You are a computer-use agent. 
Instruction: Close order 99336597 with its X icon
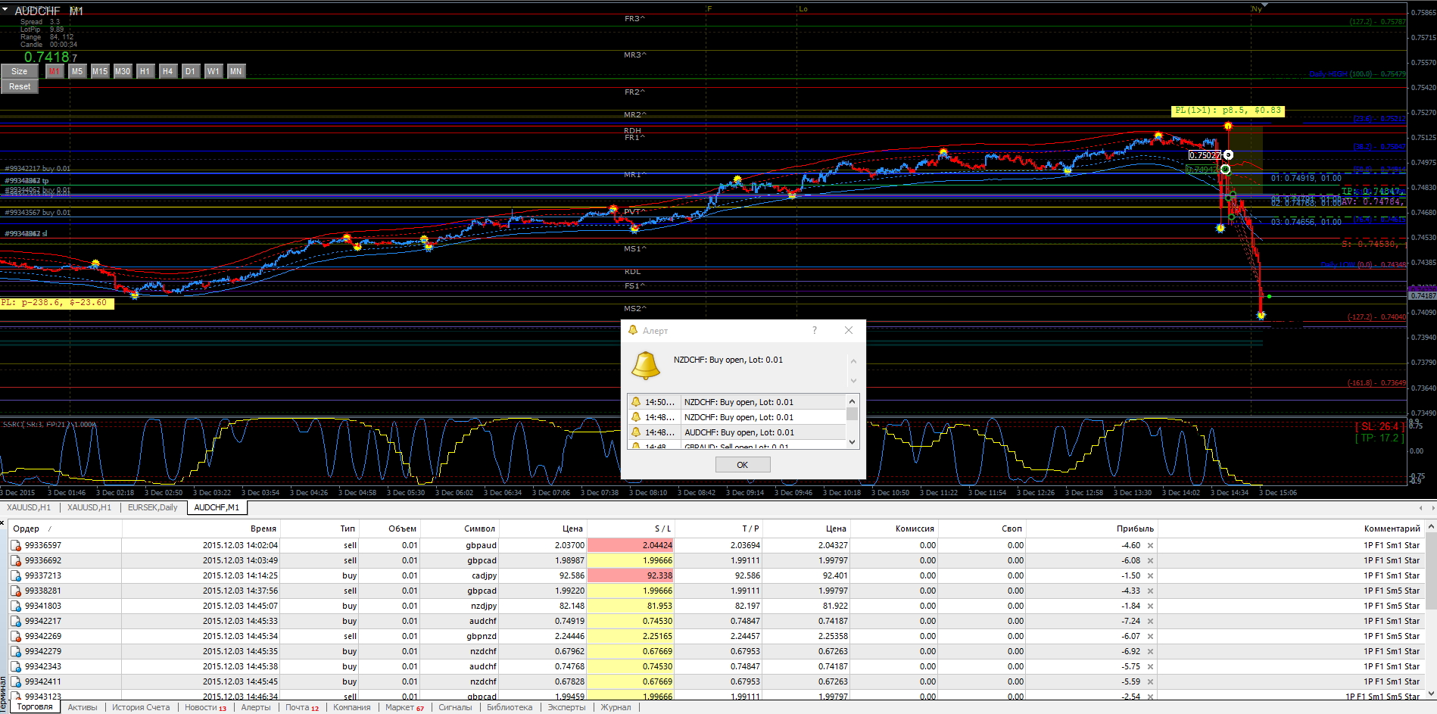pyautogui.click(x=1150, y=546)
